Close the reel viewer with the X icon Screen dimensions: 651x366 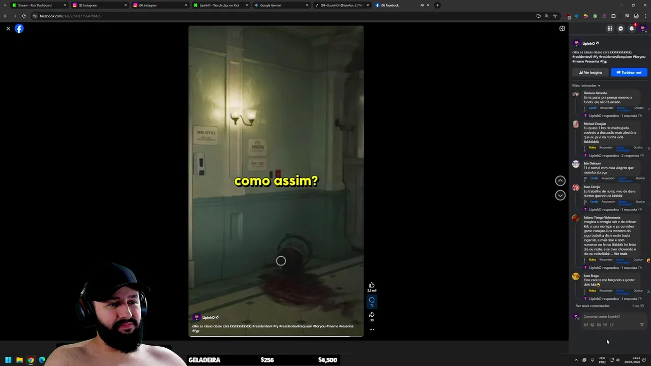coord(8,28)
